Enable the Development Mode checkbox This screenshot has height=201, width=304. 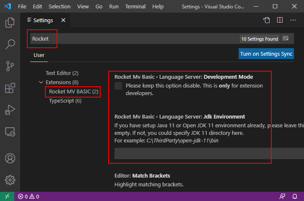(x=118, y=86)
